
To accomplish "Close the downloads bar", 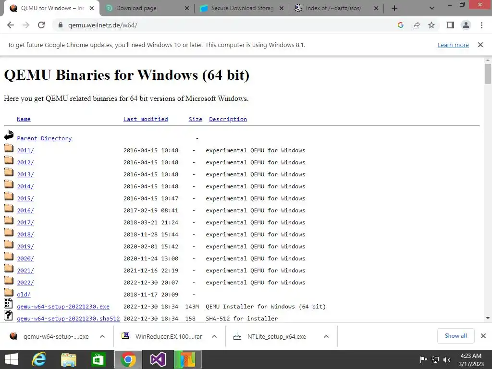I will (483, 336).
